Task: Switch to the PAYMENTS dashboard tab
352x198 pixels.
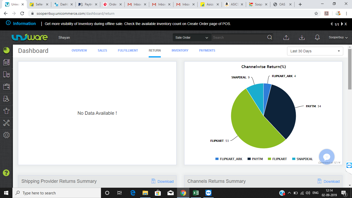Action: click(207, 51)
